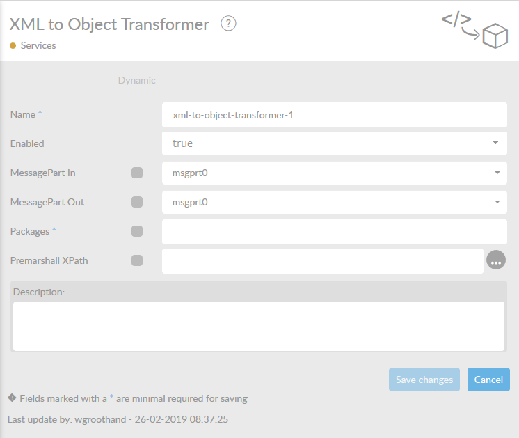Click the Name input field

click(x=334, y=115)
